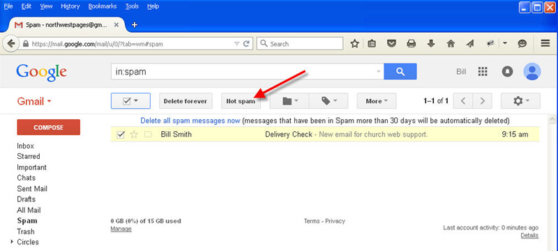This screenshot has height=251, width=558.
Task: Open the chat smiley icon in toolbar
Action: click(522, 44)
